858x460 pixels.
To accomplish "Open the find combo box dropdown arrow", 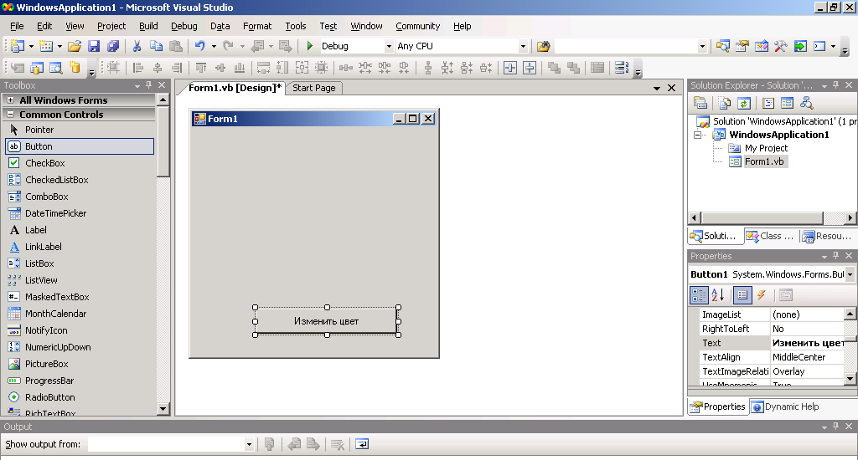I will point(703,47).
